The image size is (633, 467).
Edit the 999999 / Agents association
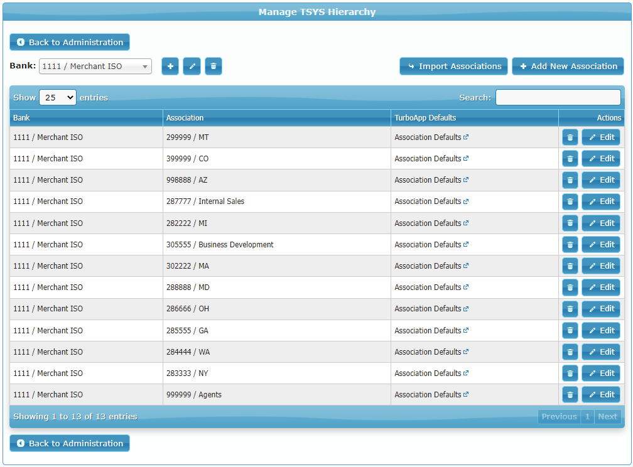click(601, 395)
